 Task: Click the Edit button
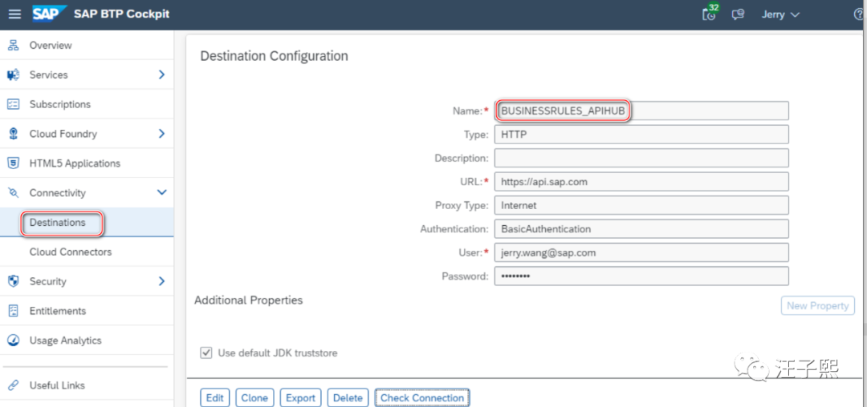[214, 397]
